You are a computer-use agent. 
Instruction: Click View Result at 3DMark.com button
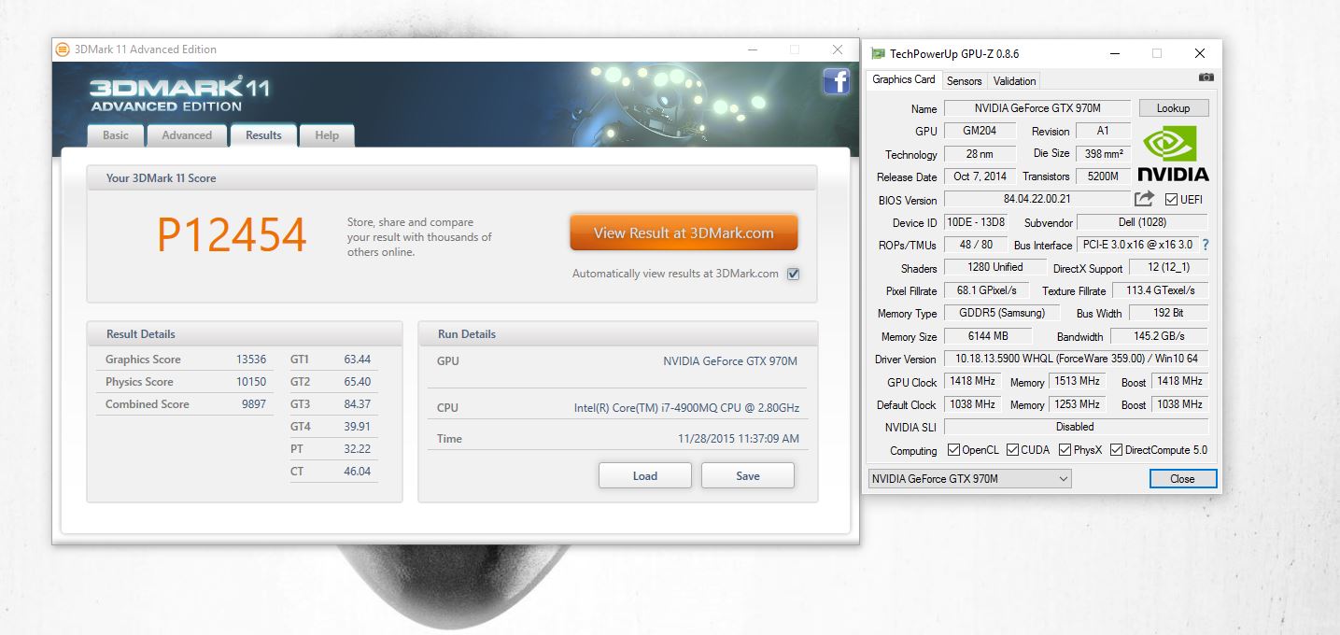684,233
